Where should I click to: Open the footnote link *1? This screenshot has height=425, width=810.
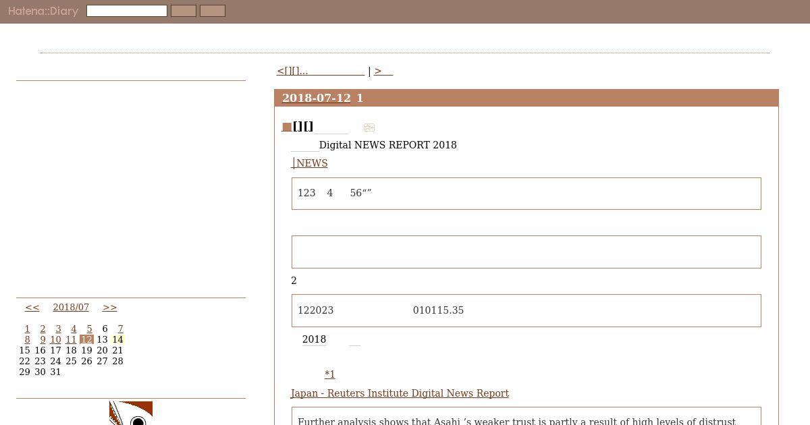[329, 374]
